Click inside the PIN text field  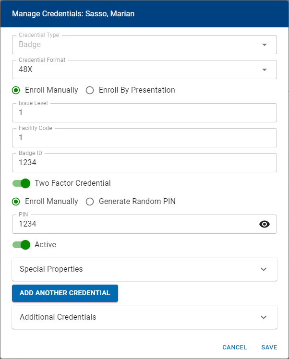tap(134, 224)
